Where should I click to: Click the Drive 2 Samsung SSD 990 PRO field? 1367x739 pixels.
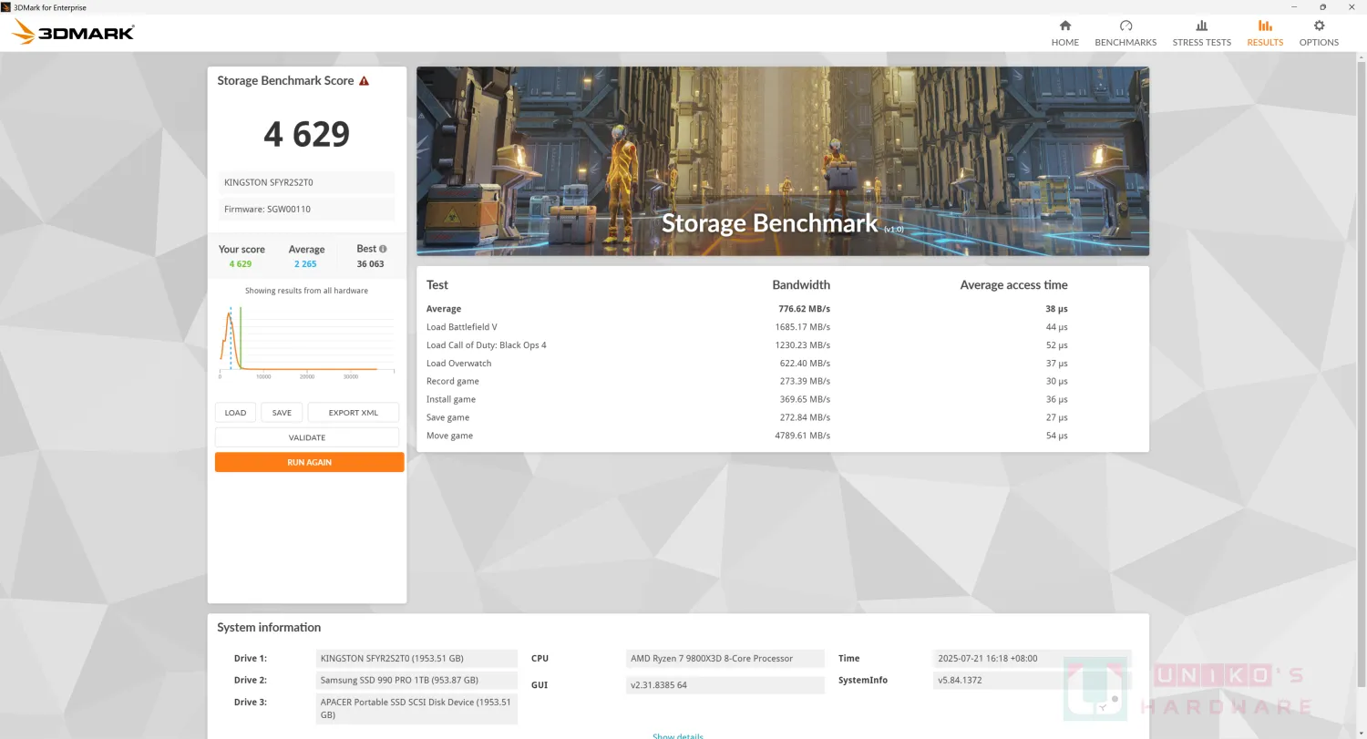point(416,681)
